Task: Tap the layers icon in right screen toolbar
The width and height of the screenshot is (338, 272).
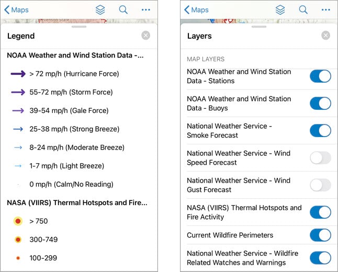Action: pyautogui.click(x=280, y=9)
